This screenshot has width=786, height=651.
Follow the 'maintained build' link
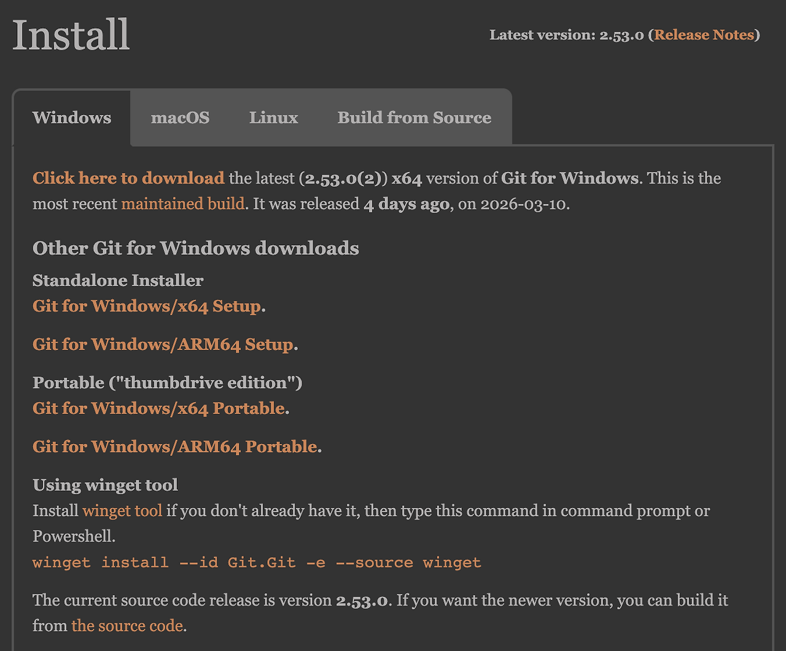tap(183, 204)
